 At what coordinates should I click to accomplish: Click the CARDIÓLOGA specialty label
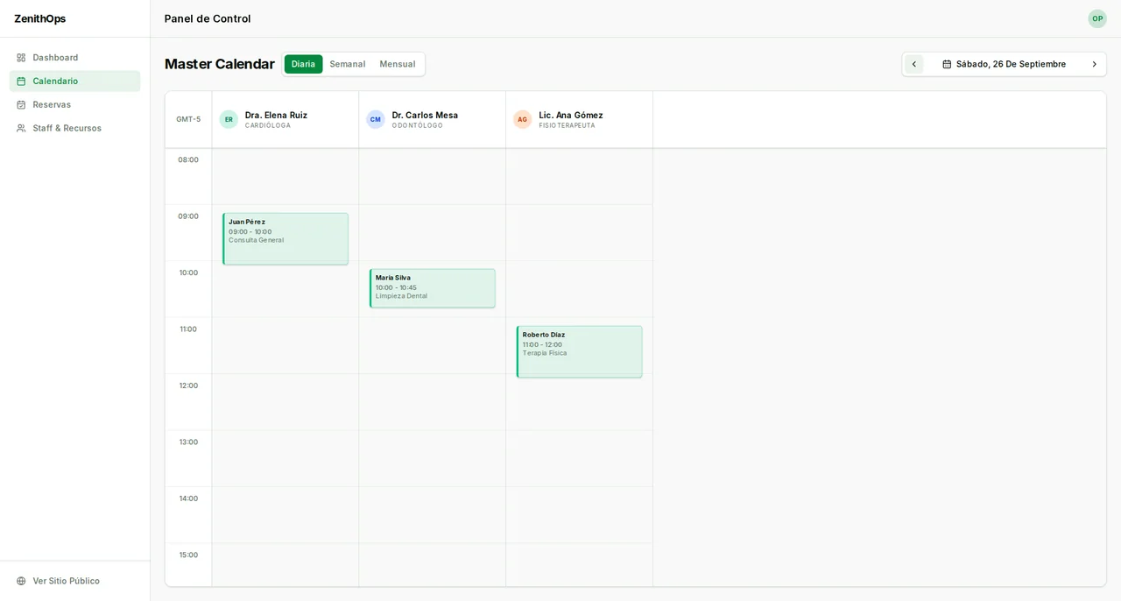tap(268, 125)
